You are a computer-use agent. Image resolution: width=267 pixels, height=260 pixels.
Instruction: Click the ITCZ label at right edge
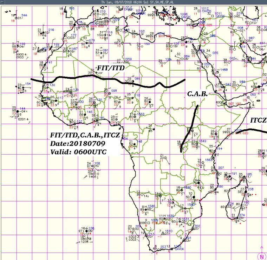click(x=258, y=121)
